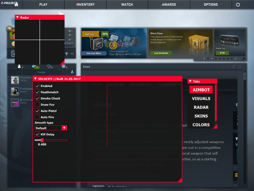Refresh the News panel
The width and height of the screenshot is (254, 191).
coord(234,66)
